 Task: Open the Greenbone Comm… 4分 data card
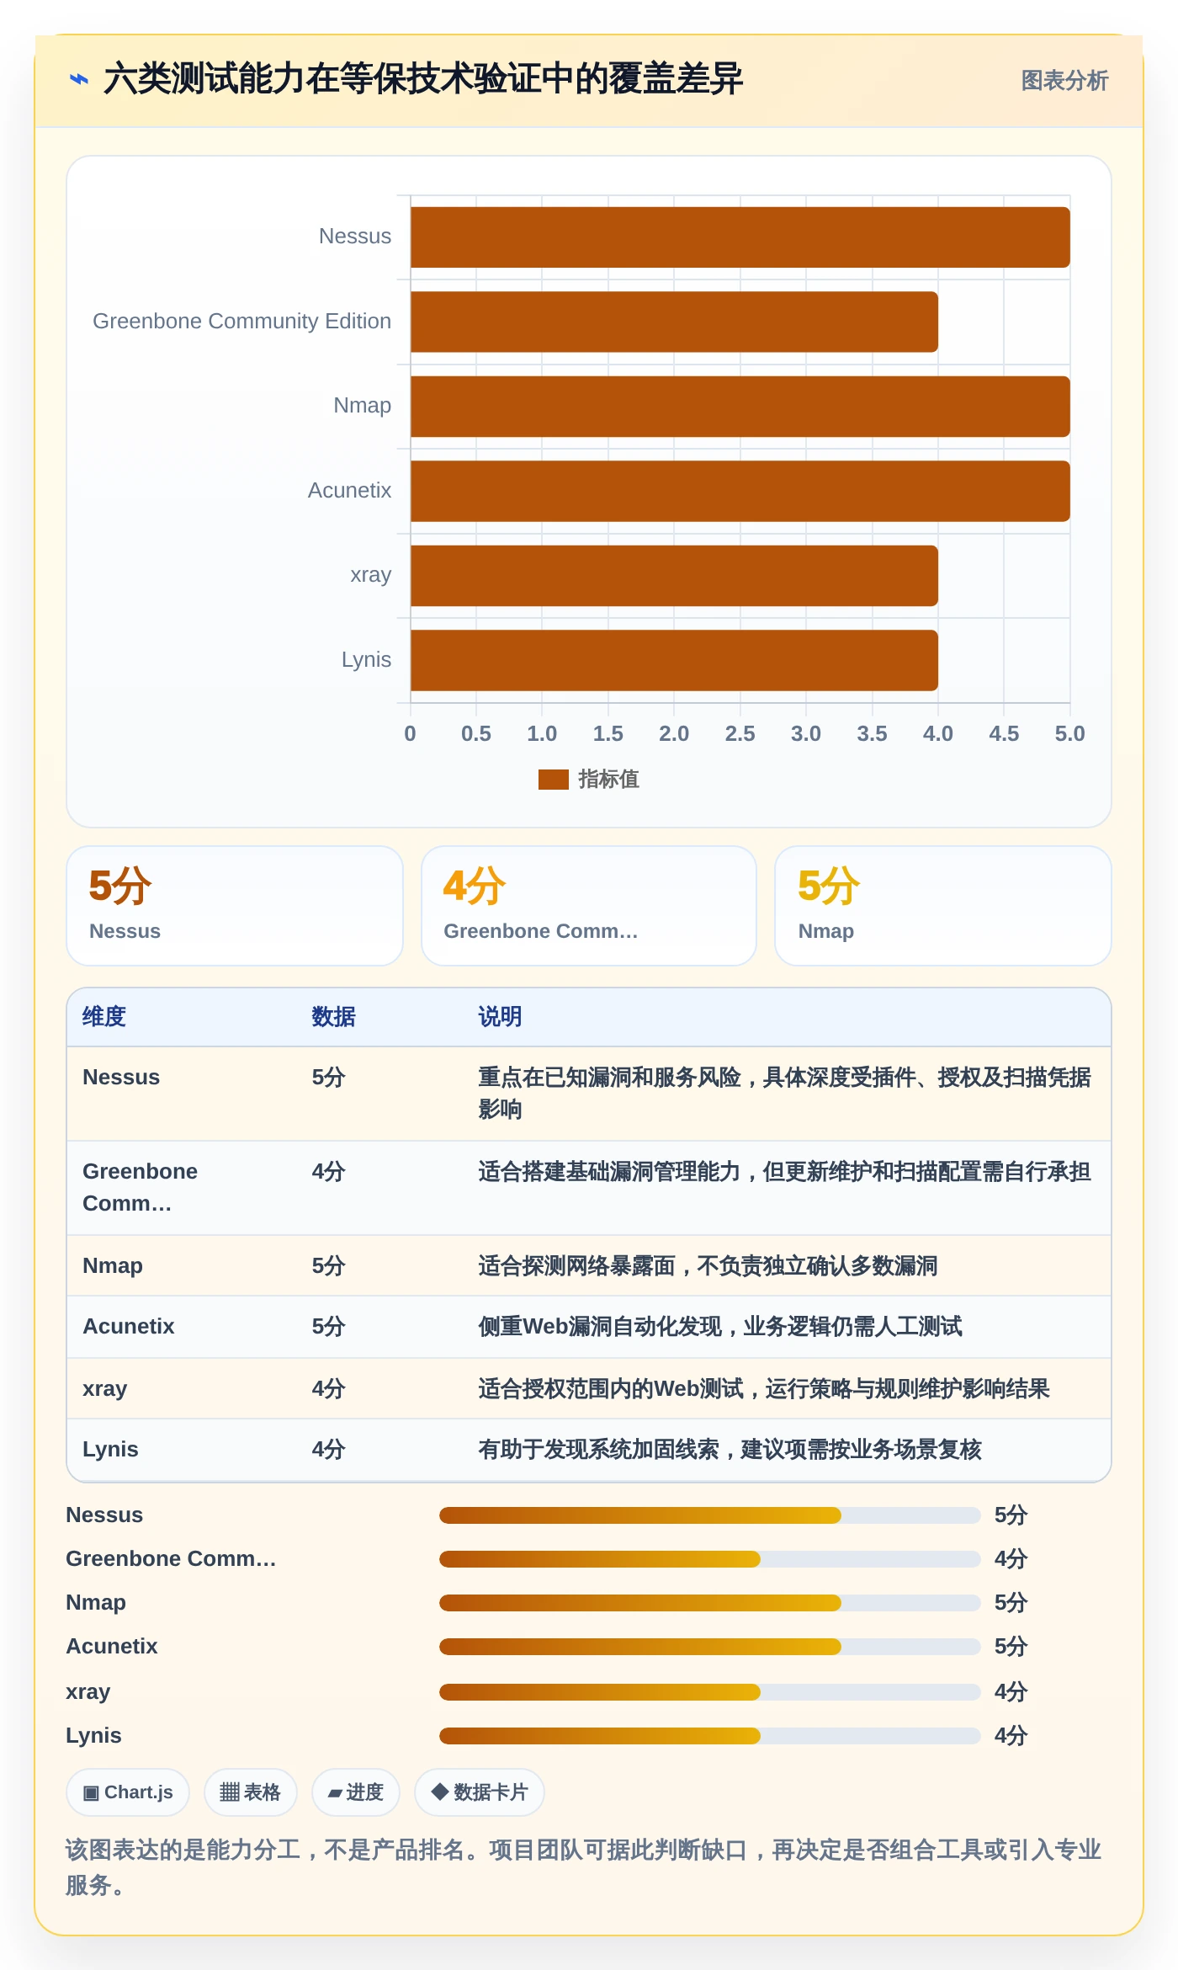click(x=589, y=906)
